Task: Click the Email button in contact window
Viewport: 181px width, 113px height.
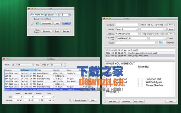Action: (x=171, y=29)
